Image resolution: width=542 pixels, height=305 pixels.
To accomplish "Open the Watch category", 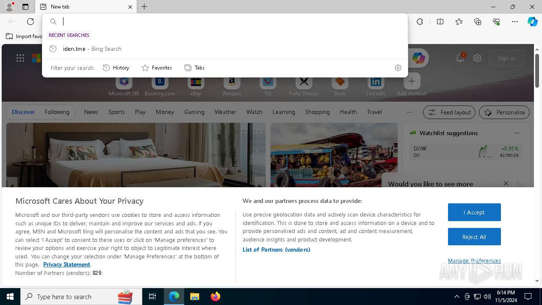I will (x=254, y=112).
